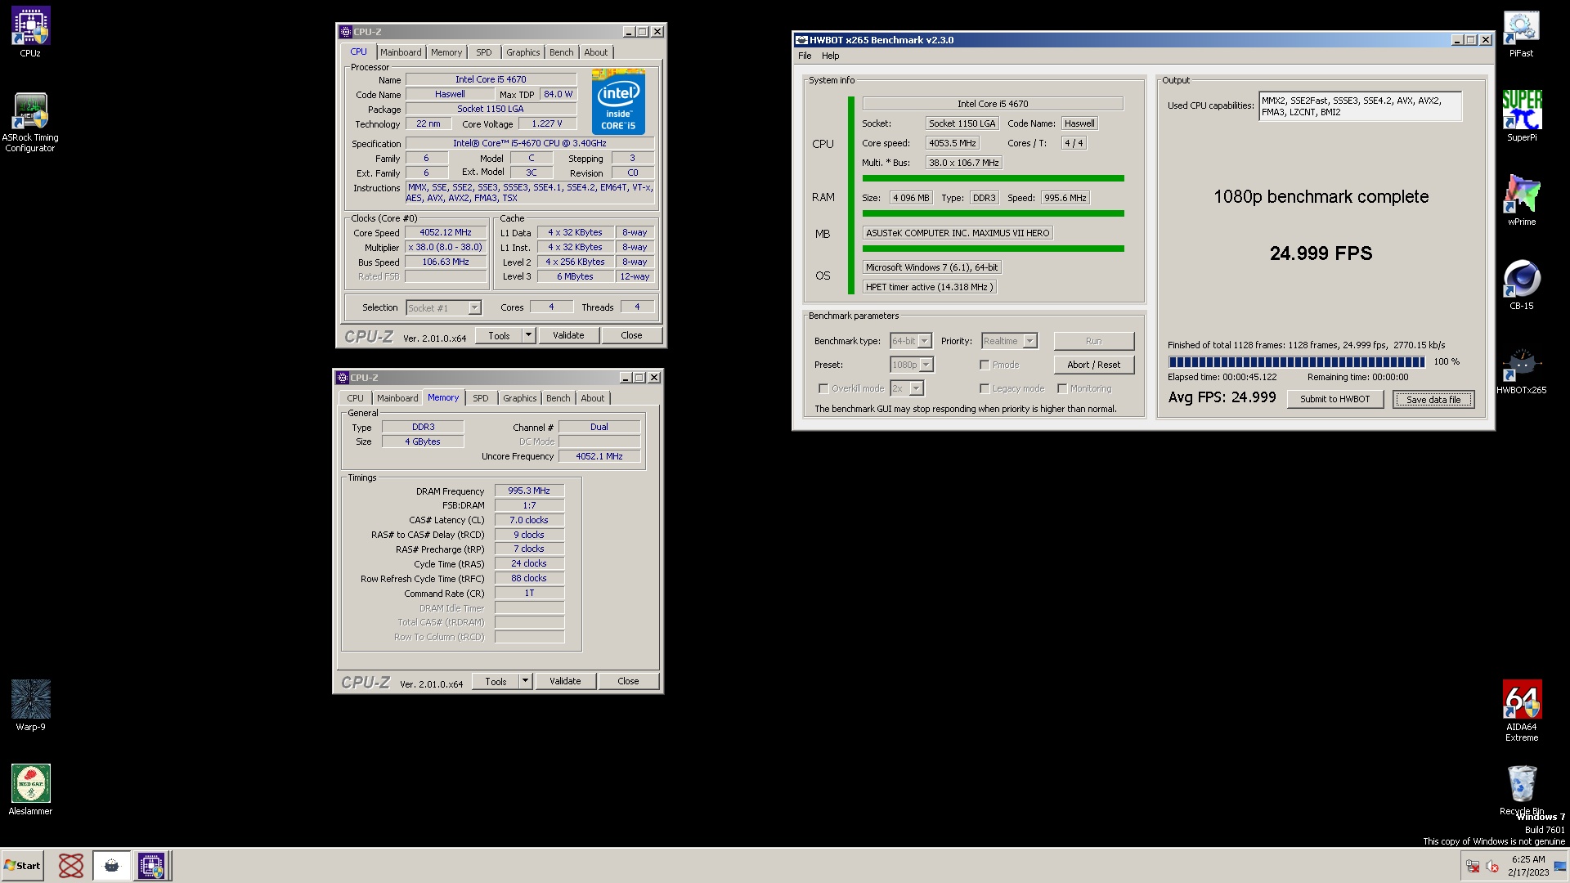Switch to SPD tab in top CPU-Z

click(484, 52)
